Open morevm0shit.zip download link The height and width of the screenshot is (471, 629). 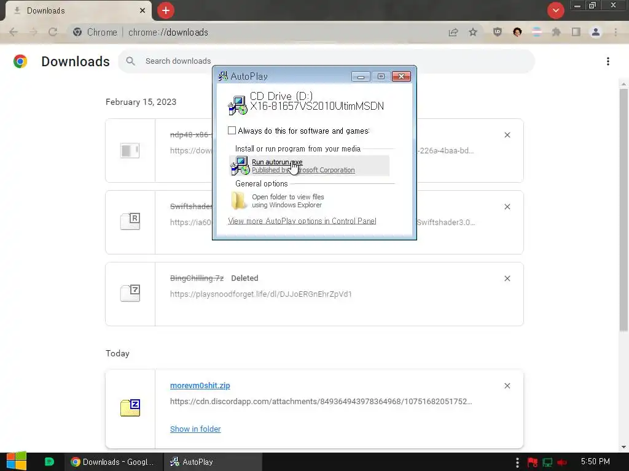click(x=200, y=386)
